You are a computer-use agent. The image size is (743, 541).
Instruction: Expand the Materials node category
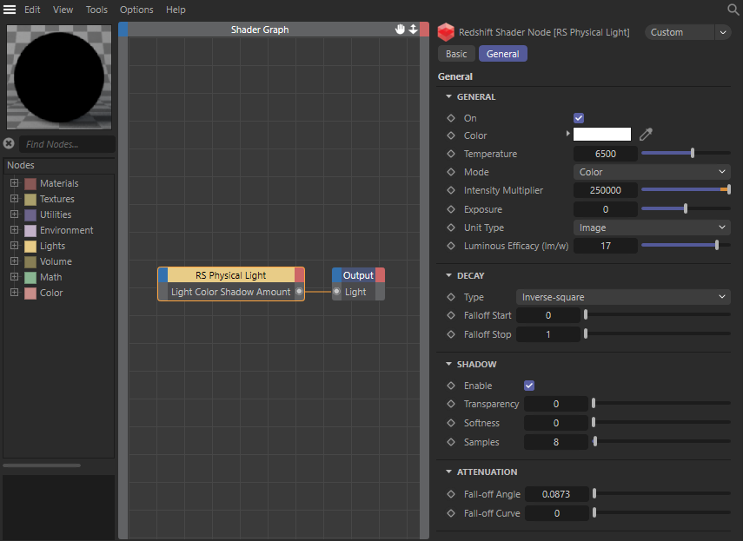tap(14, 183)
